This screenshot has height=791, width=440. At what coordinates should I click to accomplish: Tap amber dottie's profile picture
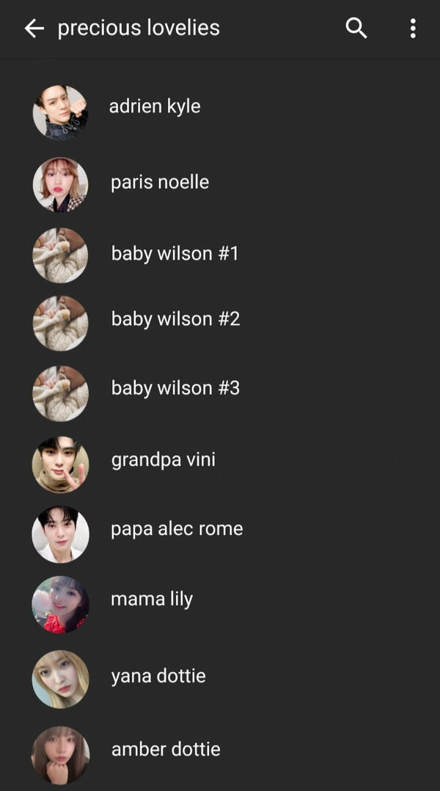click(x=60, y=754)
